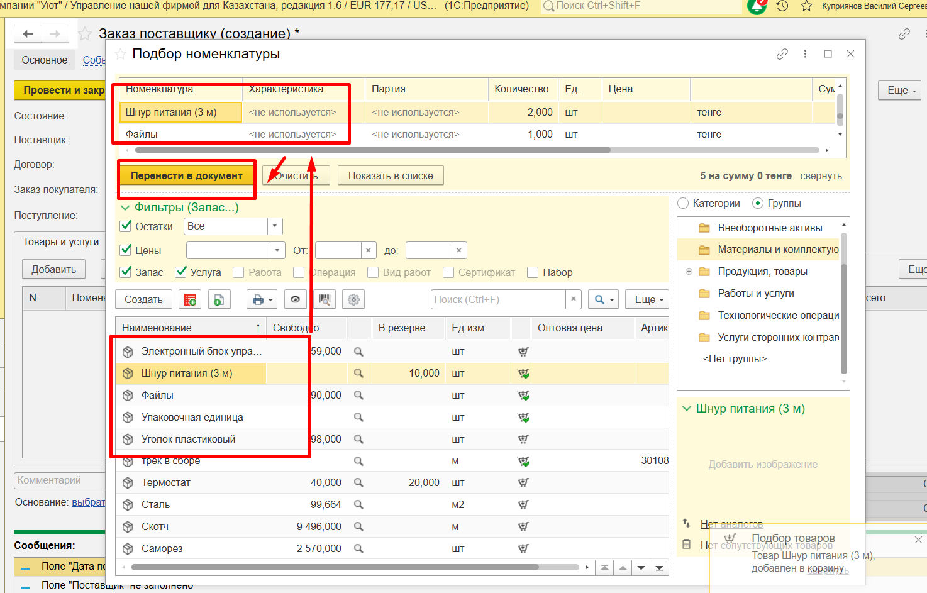Open history icon in top bar

(x=782, y=6)
